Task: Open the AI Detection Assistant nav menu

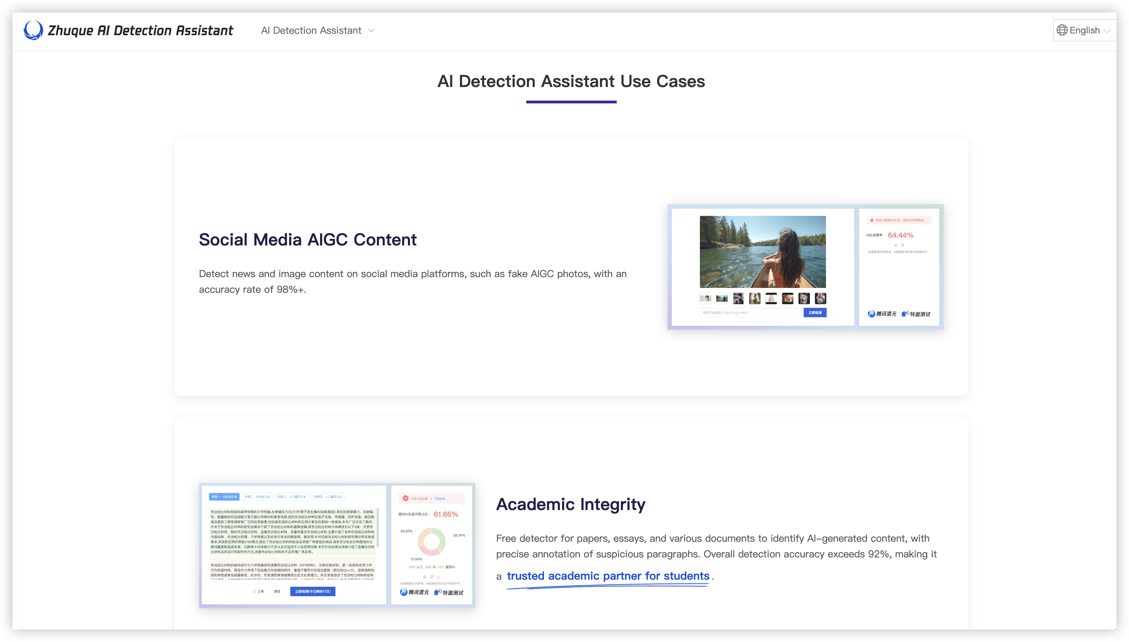Action: [317, 30]
